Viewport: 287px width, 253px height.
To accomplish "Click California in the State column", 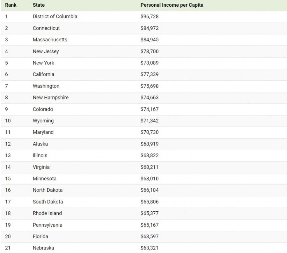I will coord(43,74).
